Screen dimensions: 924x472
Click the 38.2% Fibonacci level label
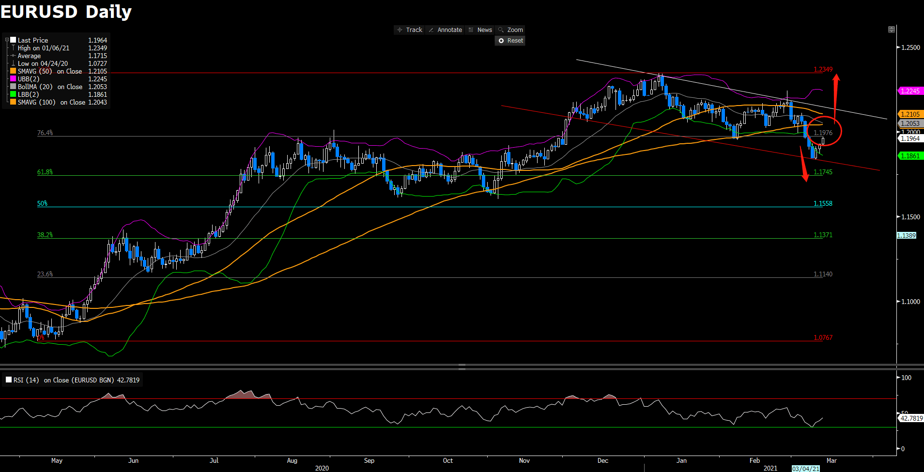click(45, 235)
